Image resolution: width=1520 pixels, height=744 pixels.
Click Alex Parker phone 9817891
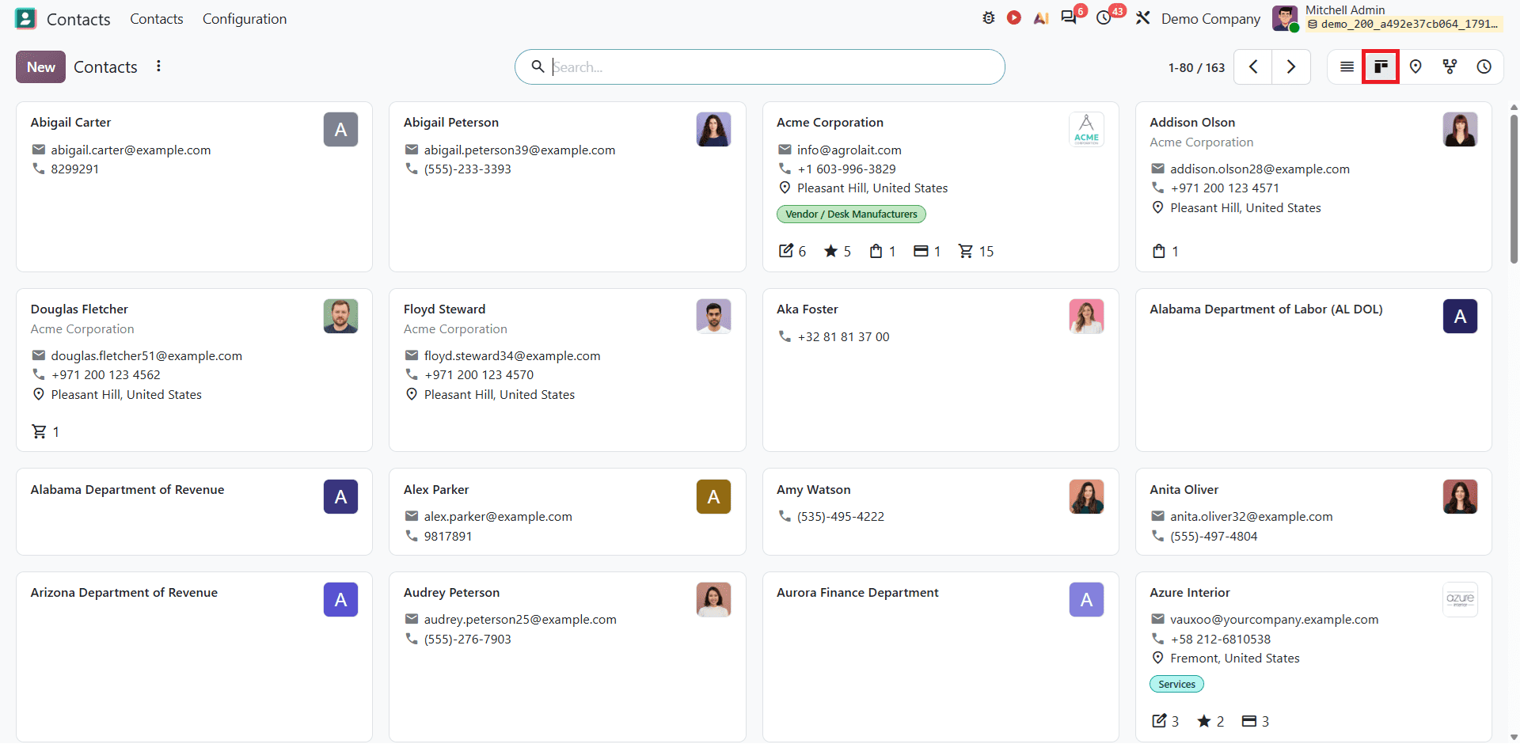tap(447, 536)
